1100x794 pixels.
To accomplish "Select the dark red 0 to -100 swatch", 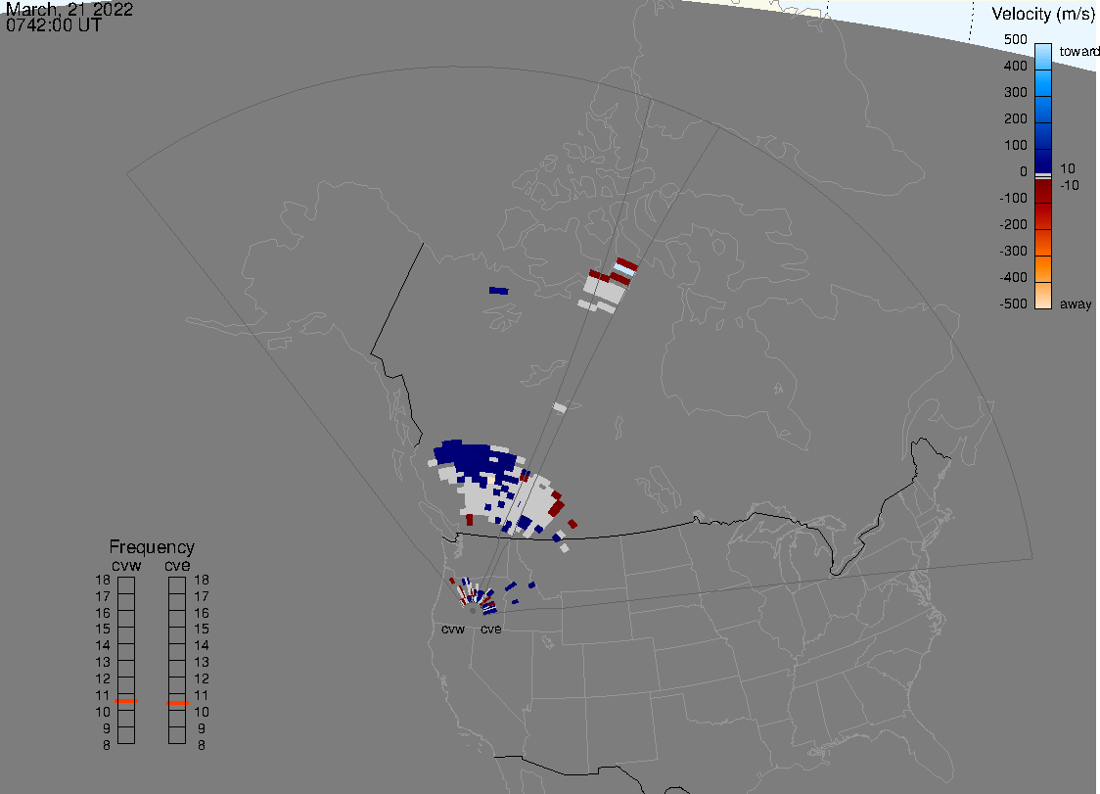I will 1043,191.
